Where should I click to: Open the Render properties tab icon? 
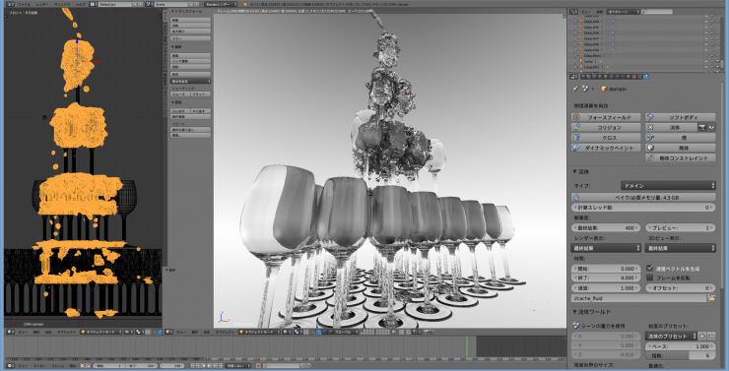point(582,77)
